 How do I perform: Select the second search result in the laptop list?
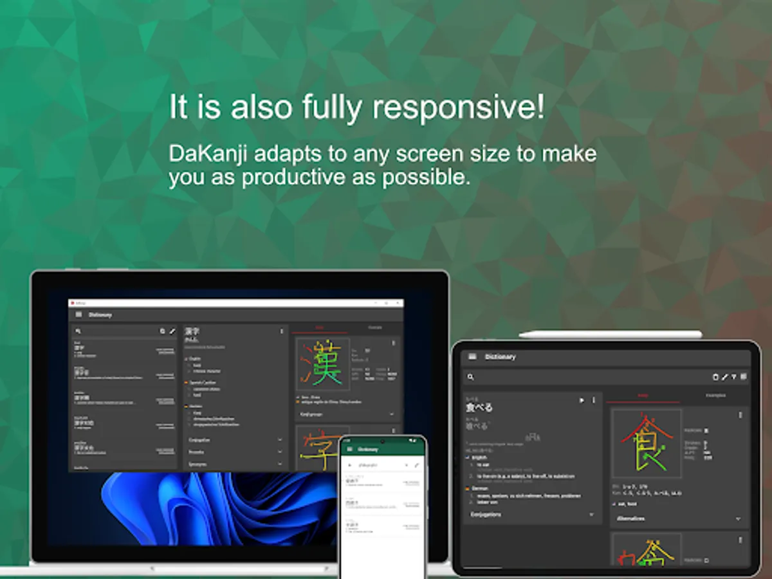tap(124, 374)
